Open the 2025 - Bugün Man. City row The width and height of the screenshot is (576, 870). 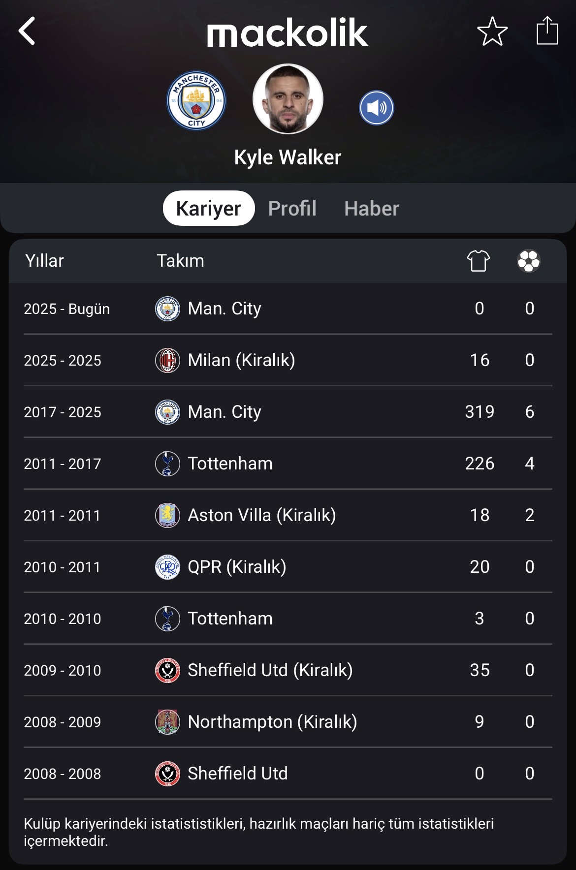click(x=288, y=309)
